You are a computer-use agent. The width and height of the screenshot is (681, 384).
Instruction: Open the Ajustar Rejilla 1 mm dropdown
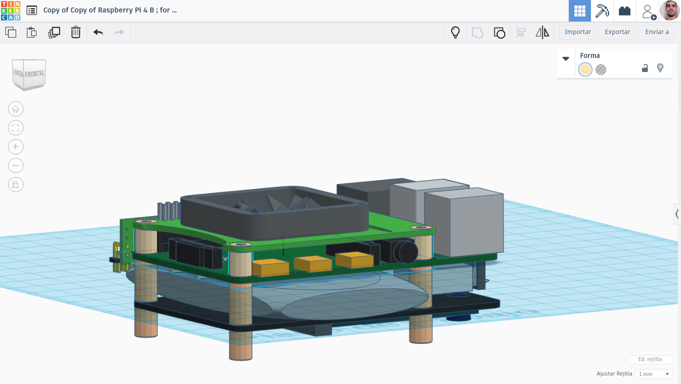[654, 374]
